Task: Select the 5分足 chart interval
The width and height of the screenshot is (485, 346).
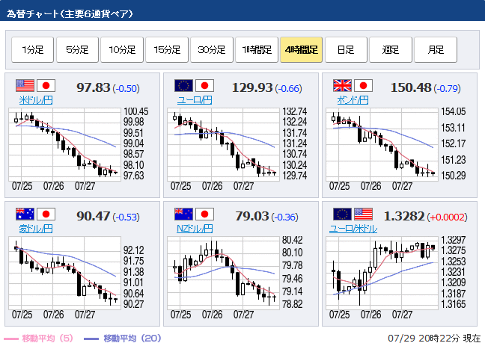Action: 77,50
